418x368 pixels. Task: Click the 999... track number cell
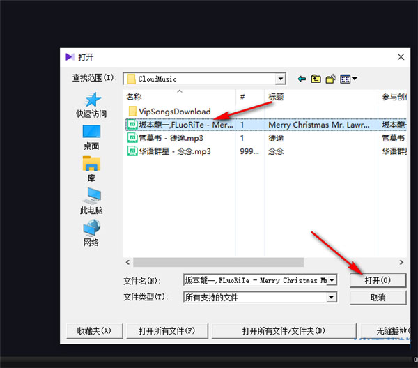[x=249, y=151]
